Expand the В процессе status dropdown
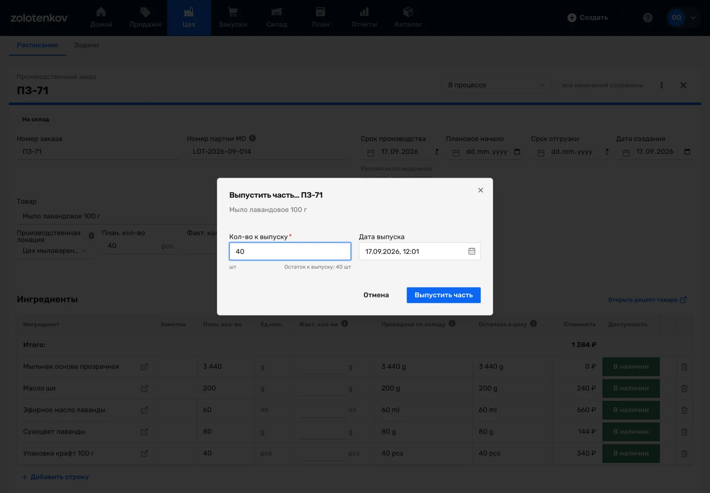 (497, 85)
